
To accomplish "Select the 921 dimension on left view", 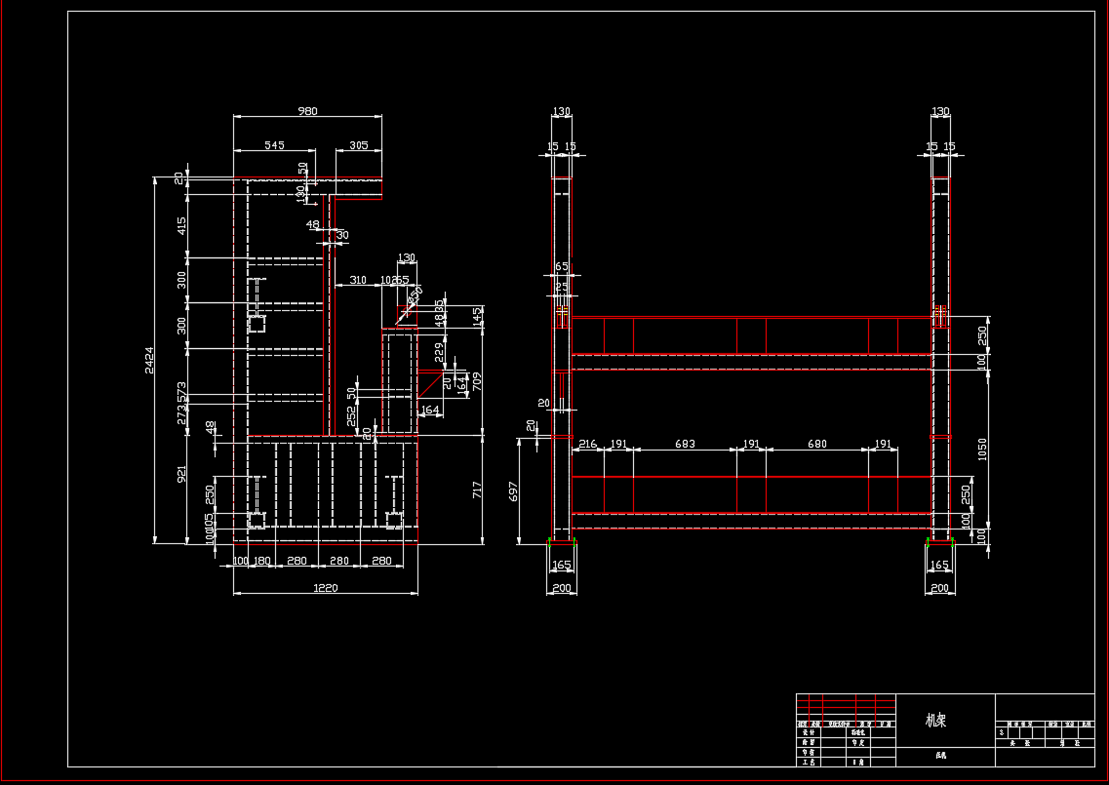I will pyautogui.click(x=181, y=475).
